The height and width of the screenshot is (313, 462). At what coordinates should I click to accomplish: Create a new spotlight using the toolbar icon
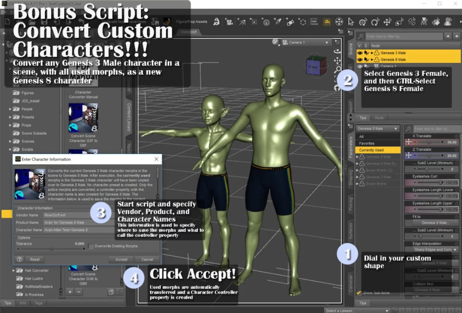(x=277, y=21)
